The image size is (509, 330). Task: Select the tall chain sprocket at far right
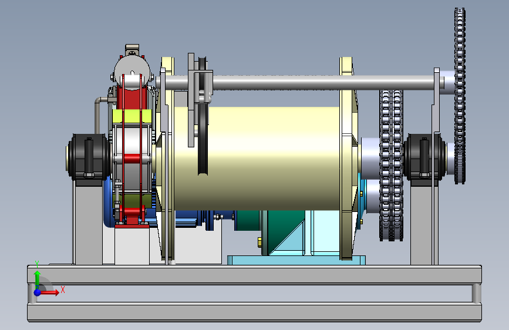coord(460,96)
